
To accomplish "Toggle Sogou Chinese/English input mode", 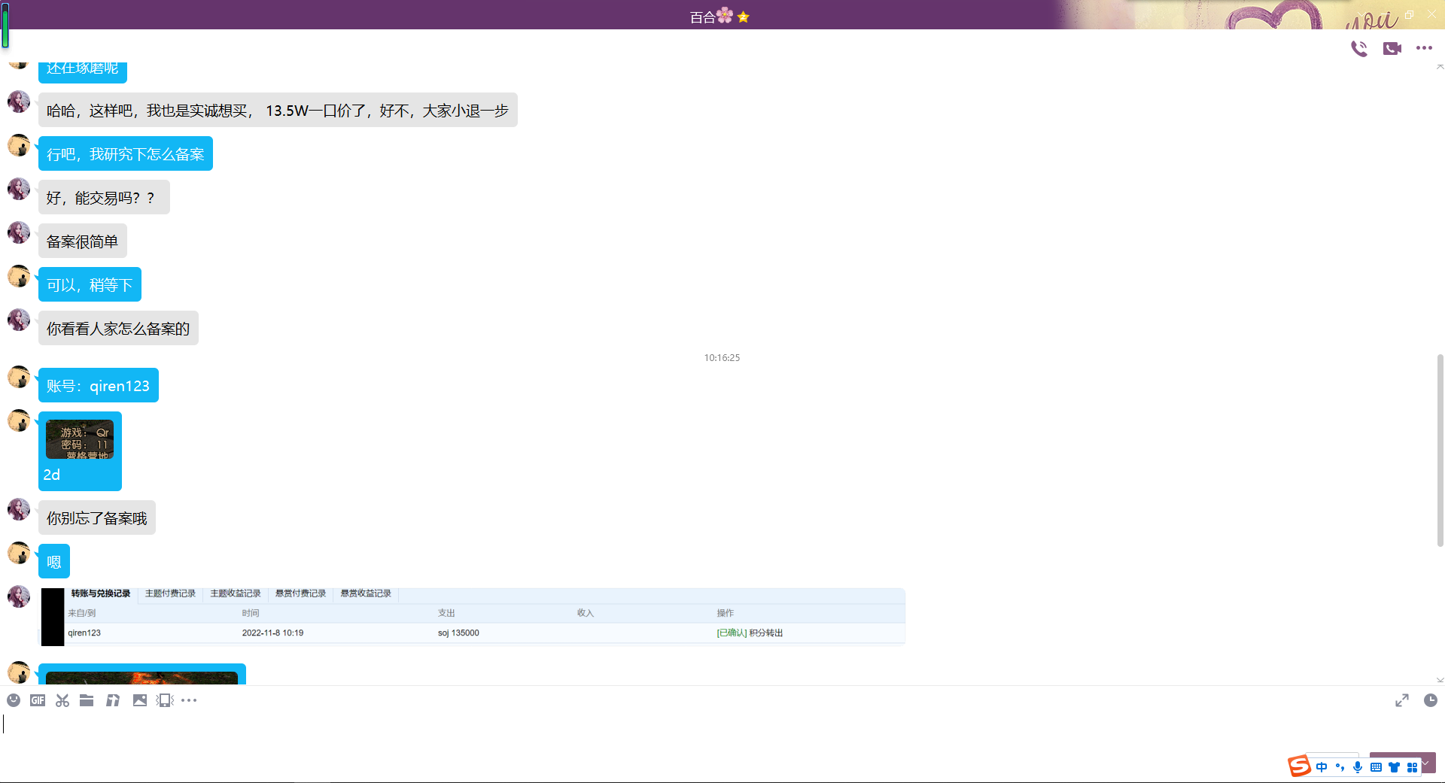I will coord(1322,767).
